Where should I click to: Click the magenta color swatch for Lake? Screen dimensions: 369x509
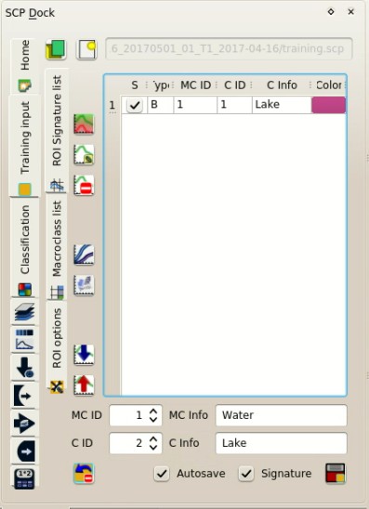[329, 105]
